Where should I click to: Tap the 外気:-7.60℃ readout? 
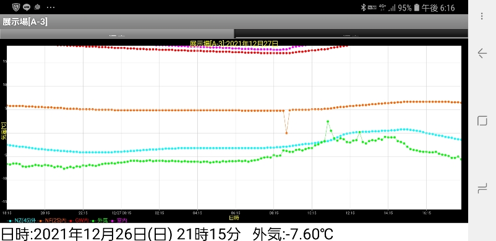[293, 234]
